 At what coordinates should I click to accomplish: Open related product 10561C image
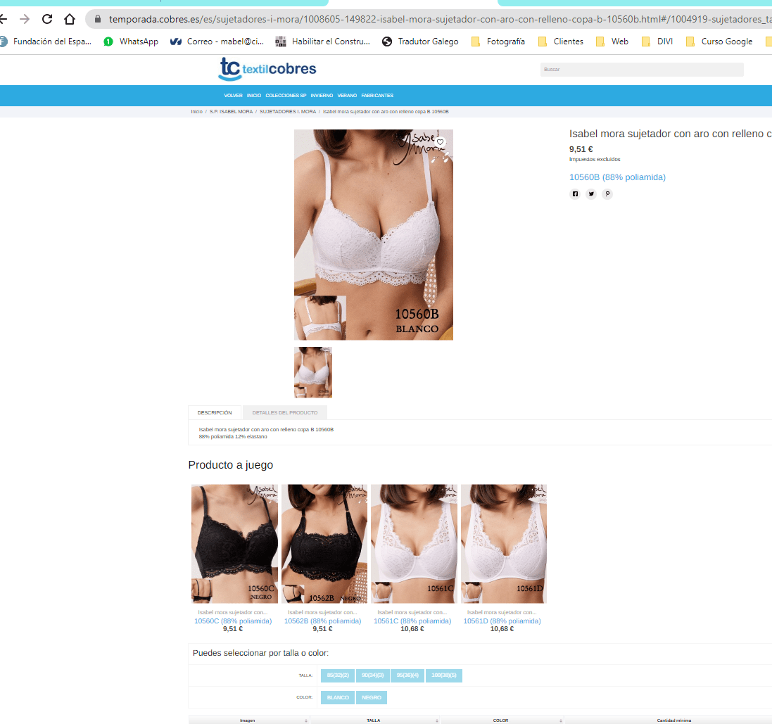tap(414, 544)
